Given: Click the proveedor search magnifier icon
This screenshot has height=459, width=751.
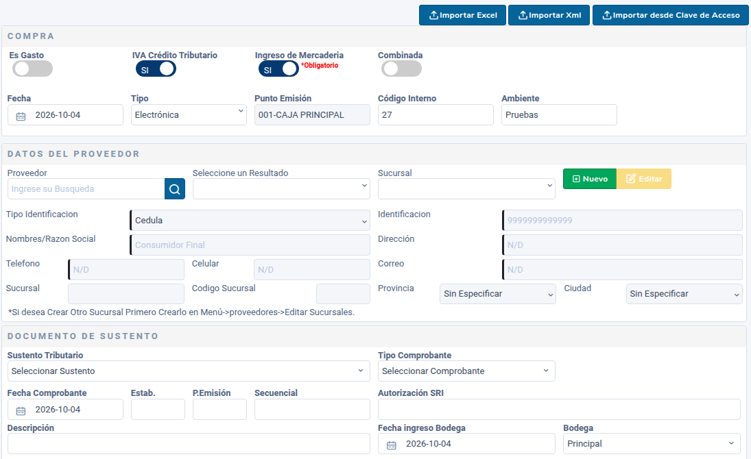Looking at the screenshot, I should click(x=175, y=189).
